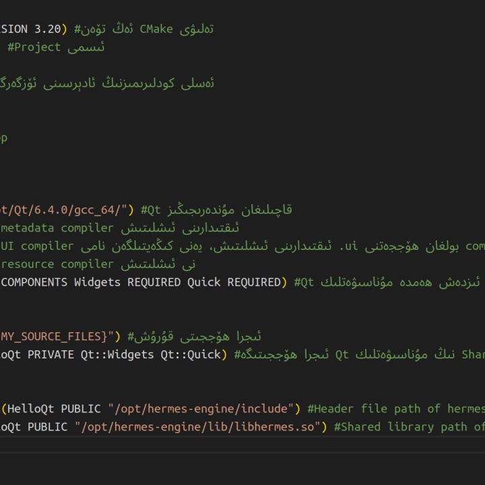Click the CMake word in first comment
This screenshot has height=485, width=485.
156,29
